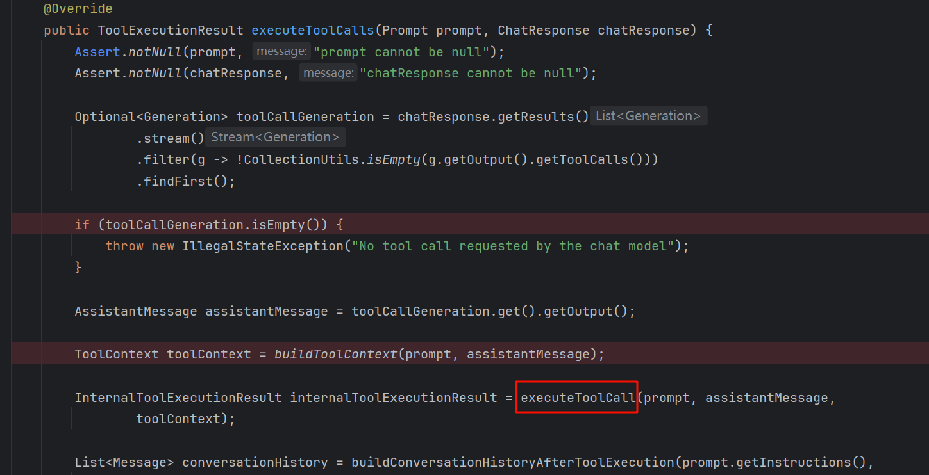Click the 'new' keyword

(x=163, y=246)
